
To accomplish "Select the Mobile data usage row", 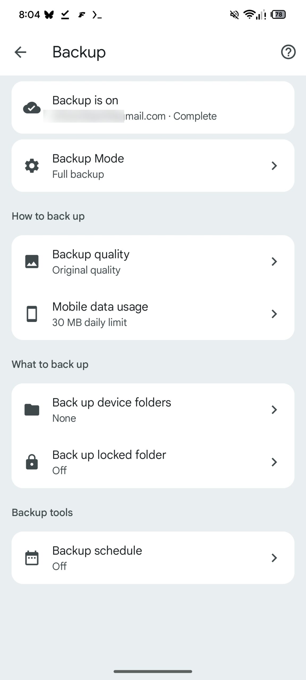I will [x=153, y=314].
